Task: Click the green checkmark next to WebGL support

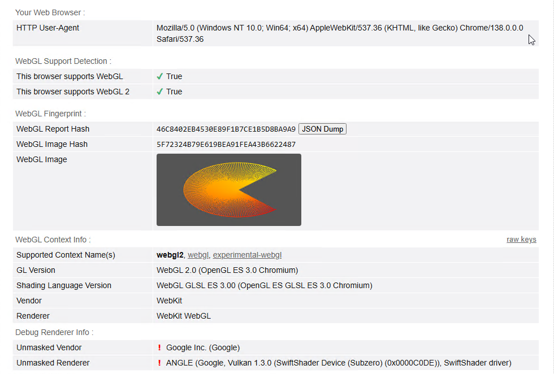Action: coord(160,76)
